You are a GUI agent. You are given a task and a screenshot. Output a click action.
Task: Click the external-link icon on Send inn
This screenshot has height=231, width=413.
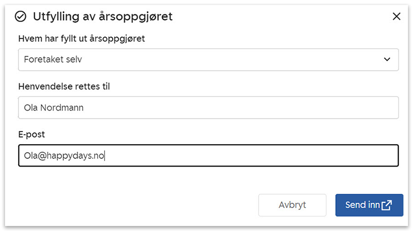[387, 205]
